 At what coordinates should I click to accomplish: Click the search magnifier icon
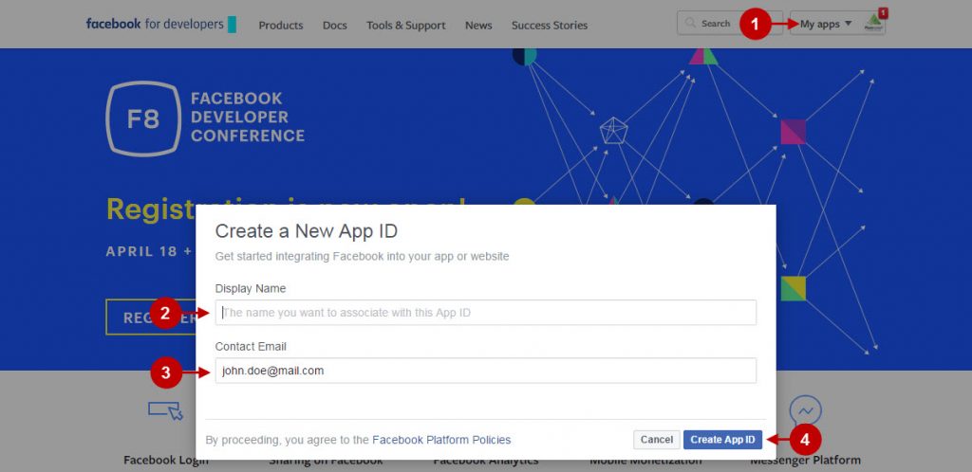[690, 24]
